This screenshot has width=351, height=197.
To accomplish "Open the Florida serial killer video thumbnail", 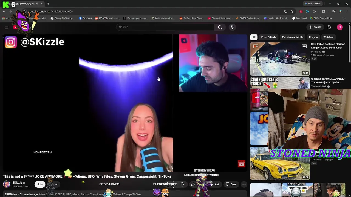I will click(280, 59).
